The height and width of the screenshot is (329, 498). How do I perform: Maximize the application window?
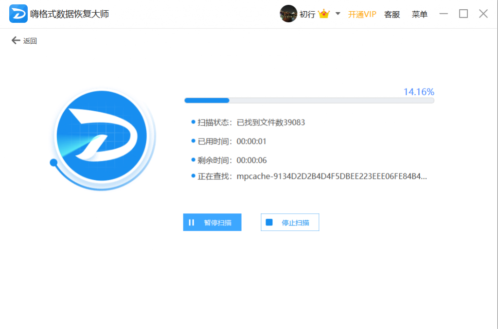[x=463, y=14]
